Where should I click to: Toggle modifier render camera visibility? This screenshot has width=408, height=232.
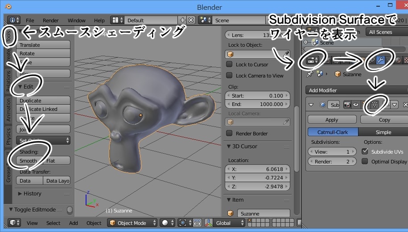[x=347, y=105]
